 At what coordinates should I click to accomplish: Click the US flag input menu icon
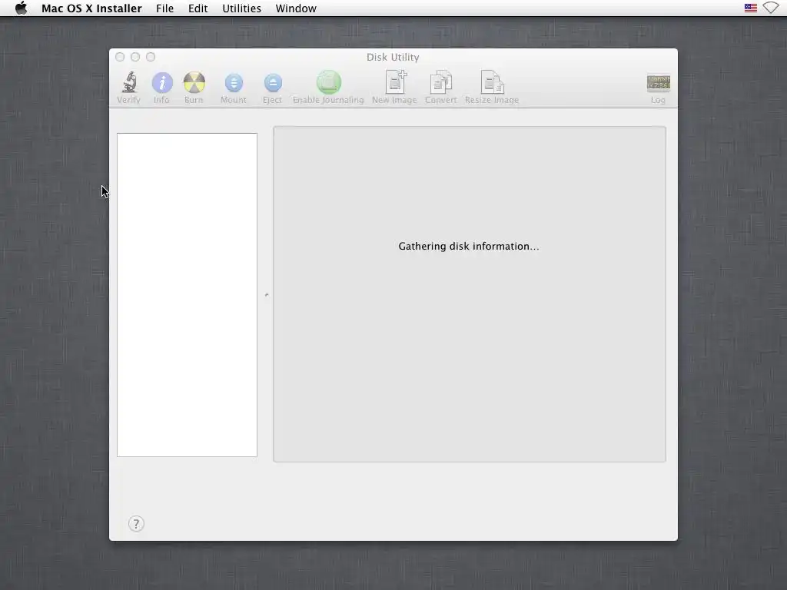coord(750,8)
